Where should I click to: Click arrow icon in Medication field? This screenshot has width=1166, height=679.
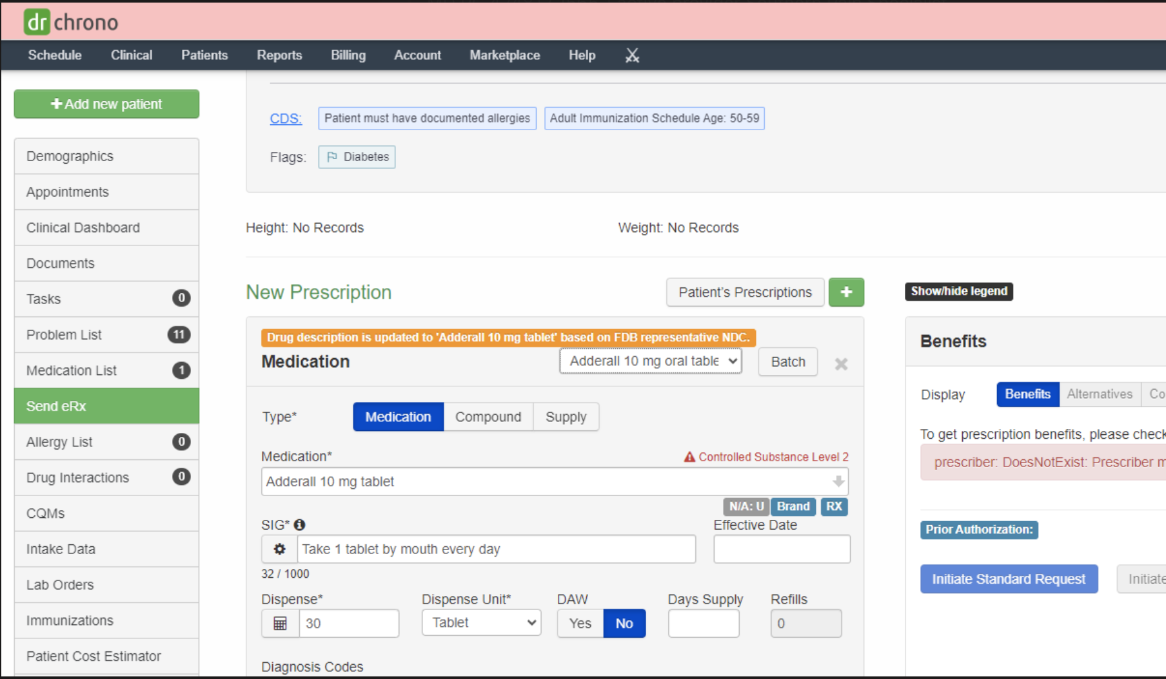[838, 481]
